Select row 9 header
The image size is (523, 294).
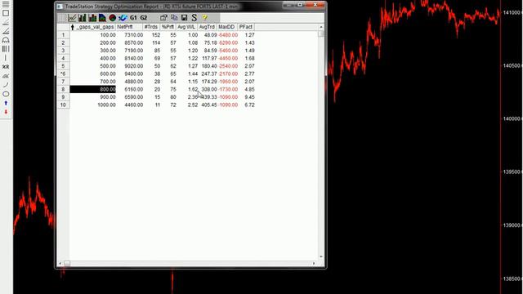[63, 97]
